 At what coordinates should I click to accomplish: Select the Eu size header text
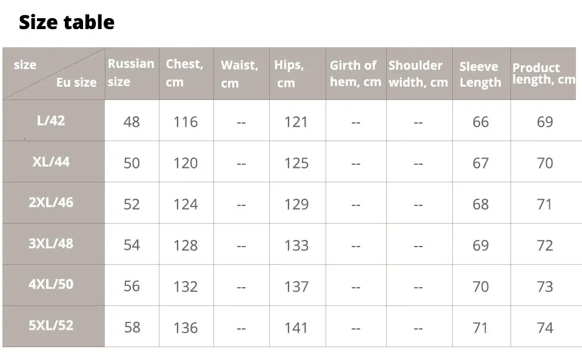76,83
